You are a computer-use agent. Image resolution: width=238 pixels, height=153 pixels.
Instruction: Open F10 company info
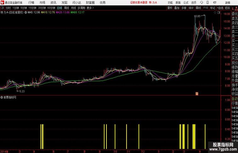(206, 8)
